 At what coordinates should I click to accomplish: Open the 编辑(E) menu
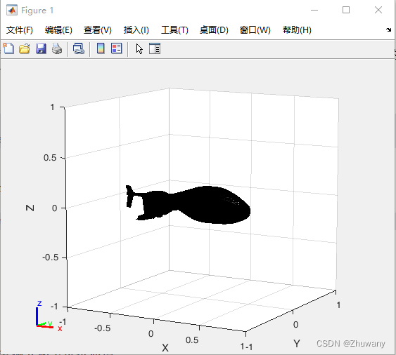click(58, 30)
